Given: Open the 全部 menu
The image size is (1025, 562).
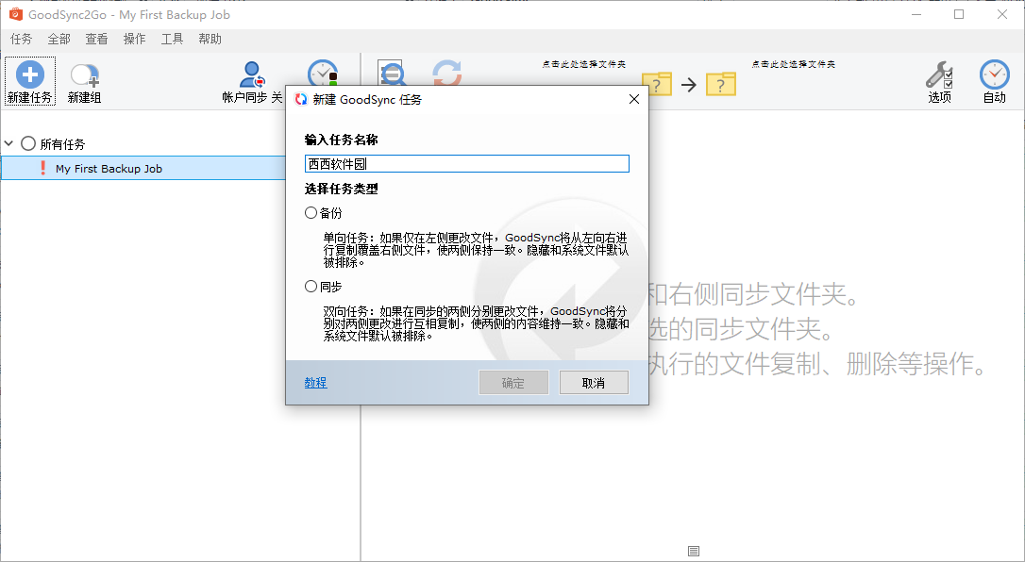Looking at the screenshot, I should coord(59,40).
